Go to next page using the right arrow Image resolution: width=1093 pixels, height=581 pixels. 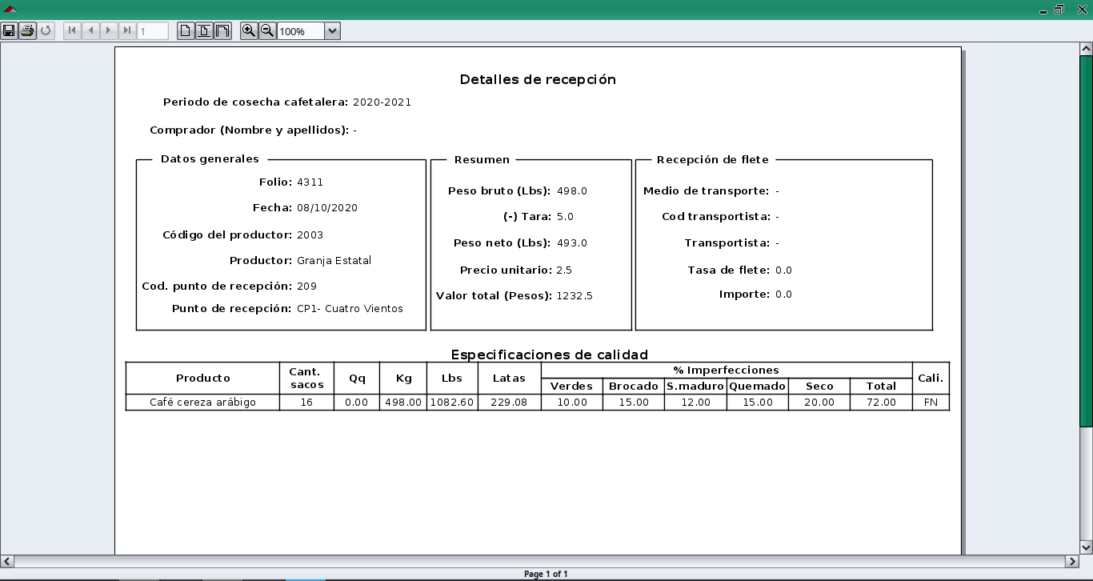click(109, 31)
